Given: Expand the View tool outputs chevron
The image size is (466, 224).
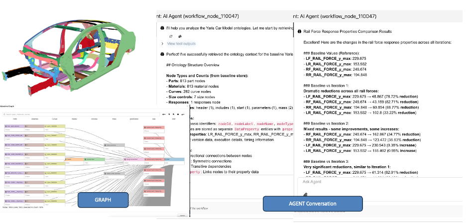Looking at the screenshot, I should [162, 44].
